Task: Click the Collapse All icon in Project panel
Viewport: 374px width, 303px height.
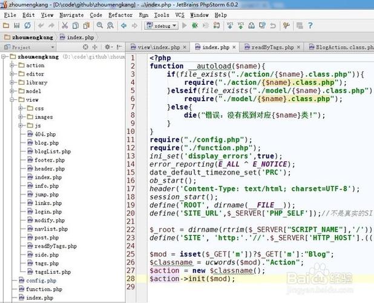Action: click(x=94, y=47)
